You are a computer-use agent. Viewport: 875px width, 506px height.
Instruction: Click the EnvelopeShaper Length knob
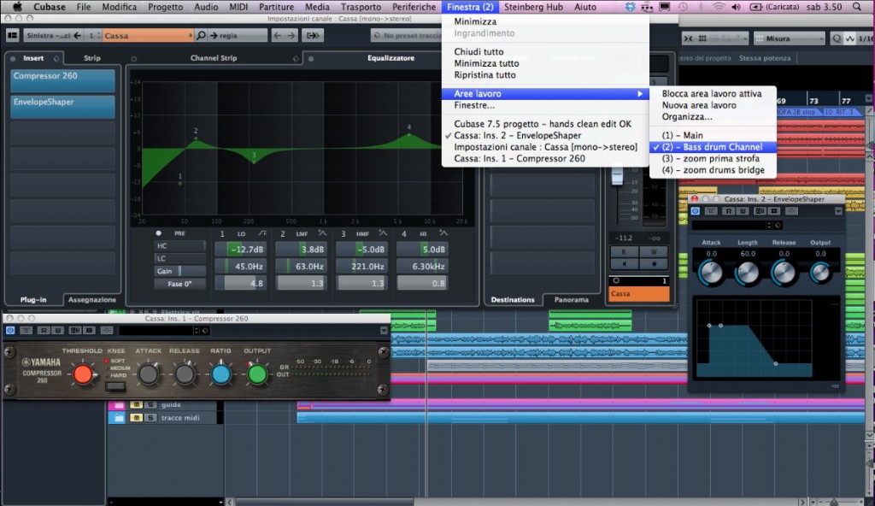748,274
